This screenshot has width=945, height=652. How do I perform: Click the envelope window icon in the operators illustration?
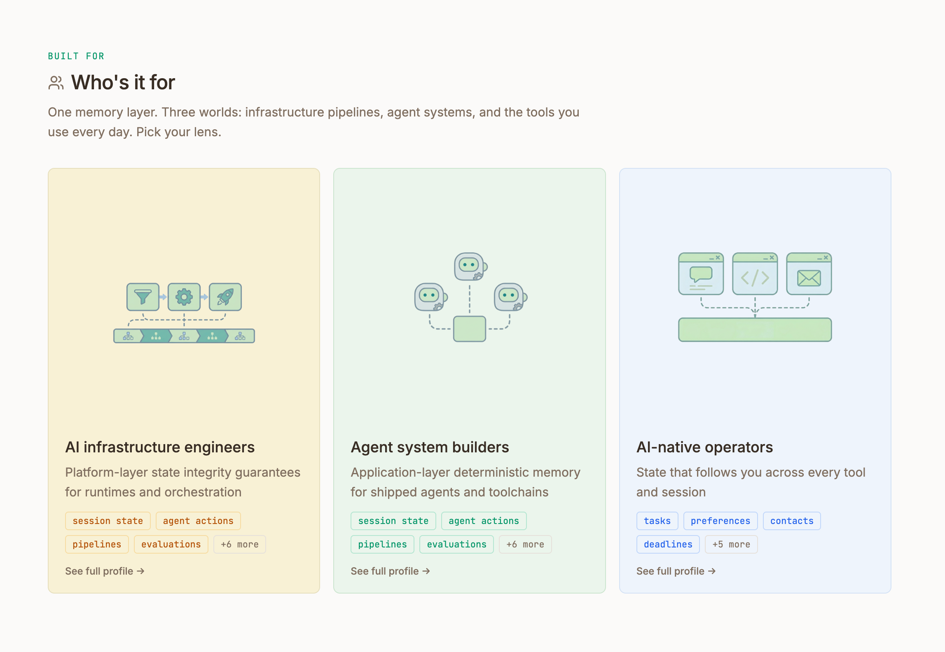809,274
